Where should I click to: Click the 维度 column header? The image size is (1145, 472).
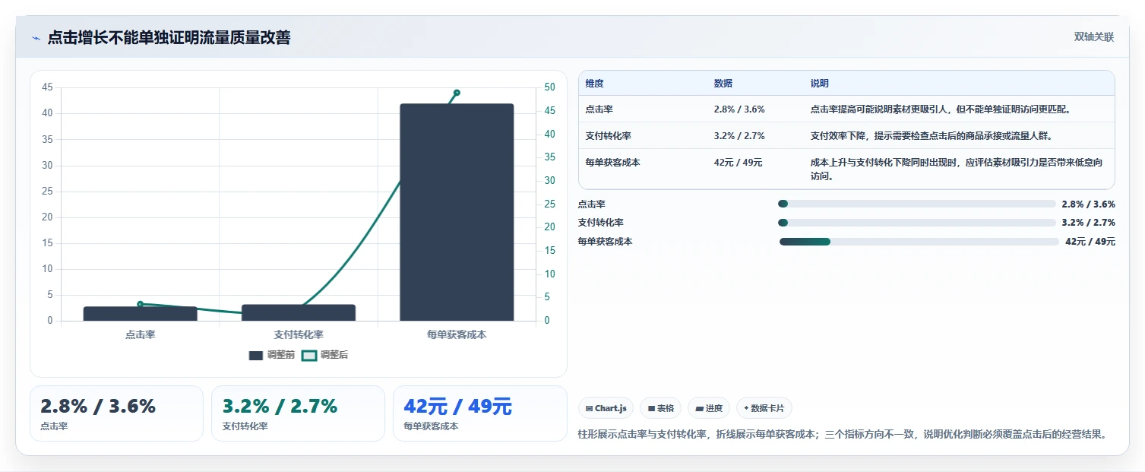594,84
